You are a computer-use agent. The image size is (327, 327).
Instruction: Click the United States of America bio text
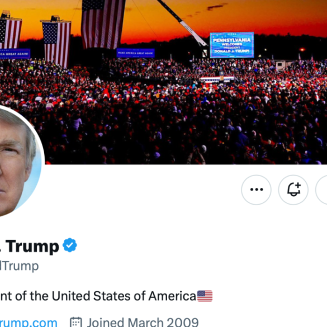[x=124, y=296]
